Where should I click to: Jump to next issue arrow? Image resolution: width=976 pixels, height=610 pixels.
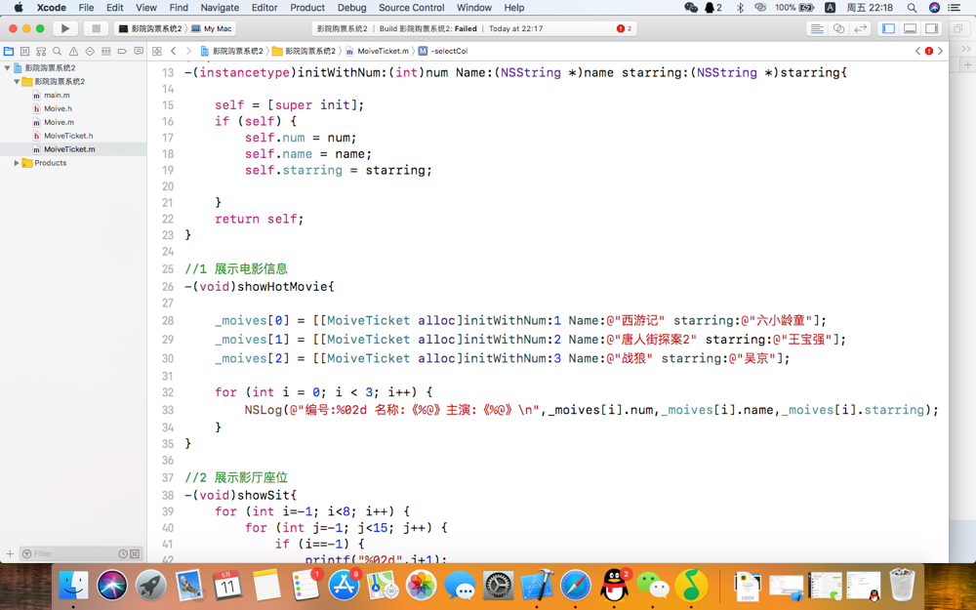point(940,51)
